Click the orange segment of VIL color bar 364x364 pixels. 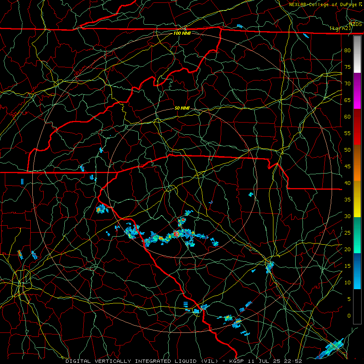(357, 163)
